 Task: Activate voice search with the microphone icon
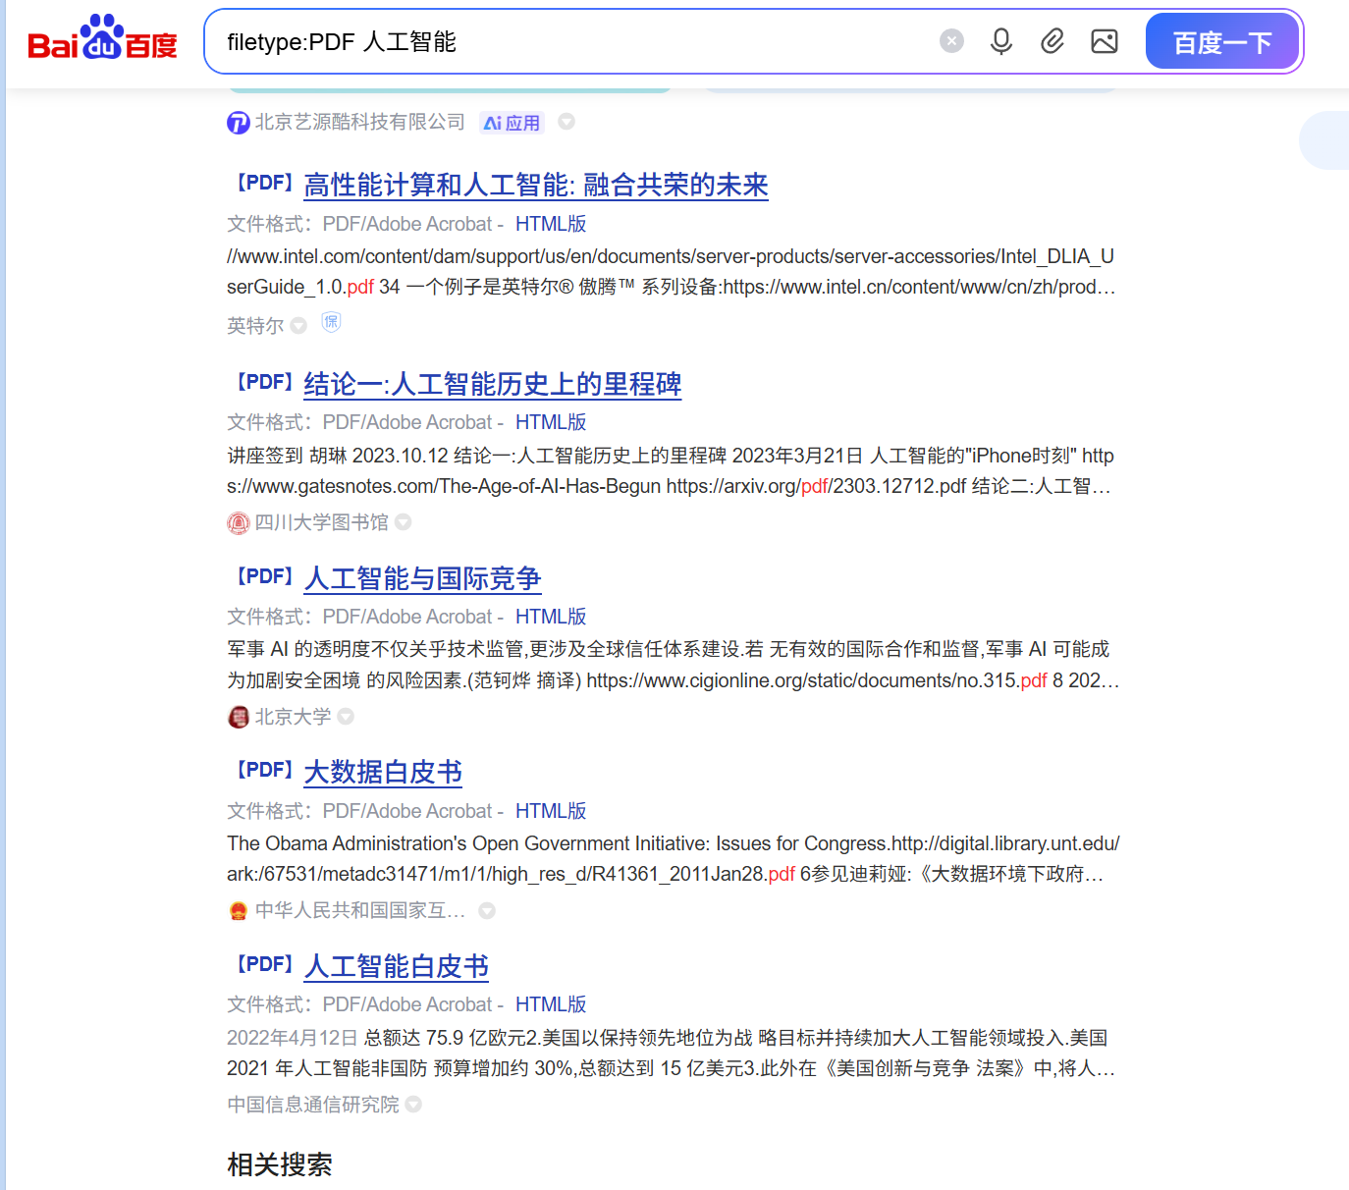(x=1000, y=41)
